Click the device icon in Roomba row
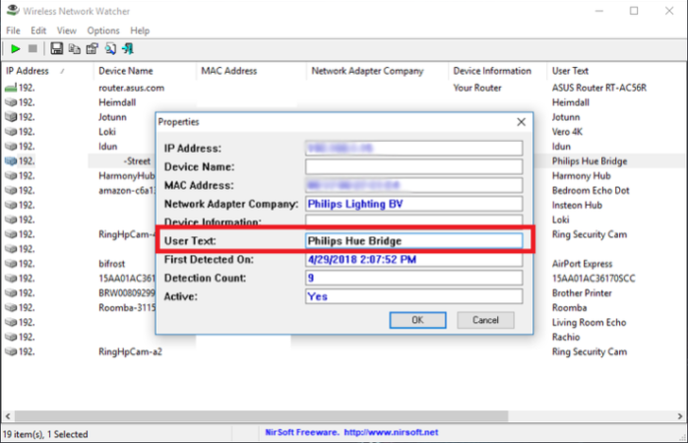Viewport: 688px width, 443px height. pos(11,308)
